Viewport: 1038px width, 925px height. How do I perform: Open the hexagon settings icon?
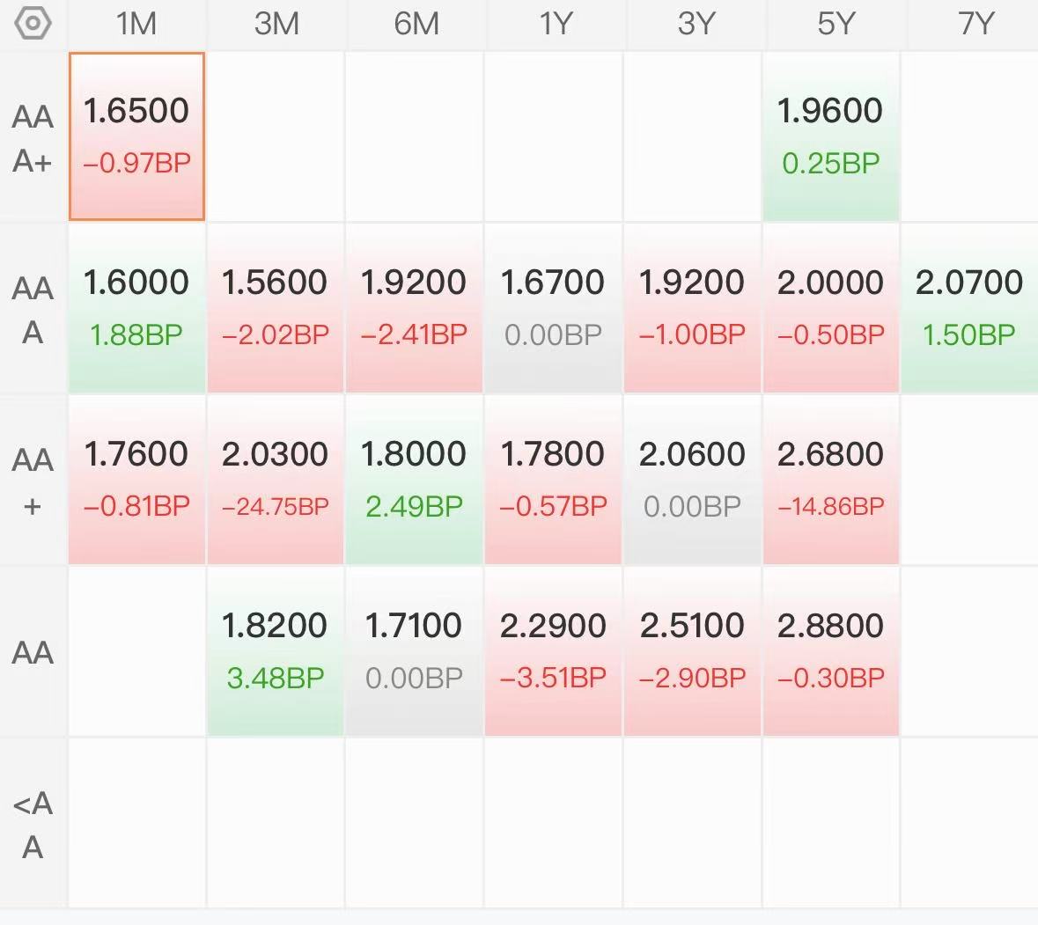[33, 23]
